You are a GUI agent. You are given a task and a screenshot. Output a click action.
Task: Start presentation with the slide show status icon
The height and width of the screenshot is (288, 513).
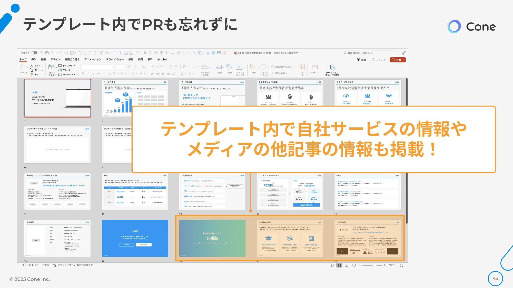click(x=354, y=265)
